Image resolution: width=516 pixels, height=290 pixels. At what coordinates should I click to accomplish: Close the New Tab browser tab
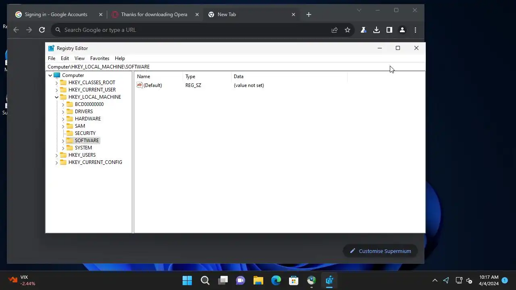click(293, 14)
